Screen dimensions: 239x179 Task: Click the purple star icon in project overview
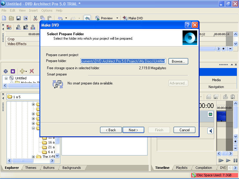13,71
